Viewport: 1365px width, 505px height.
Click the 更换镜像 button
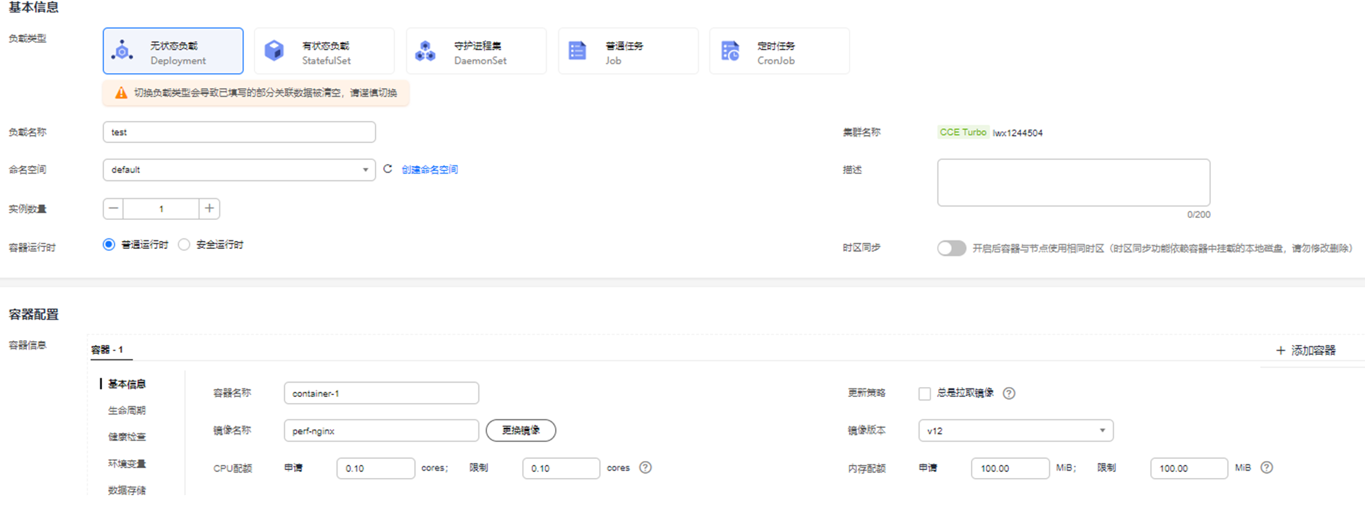(521, 431)
